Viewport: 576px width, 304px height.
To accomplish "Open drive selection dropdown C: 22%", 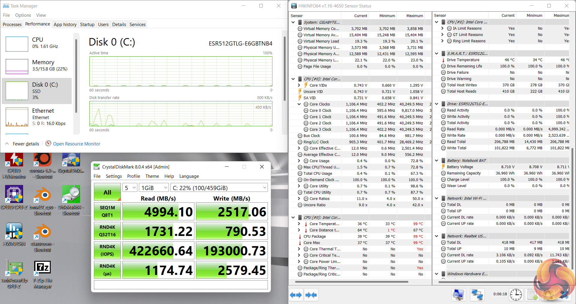I will tap(219, 188).
